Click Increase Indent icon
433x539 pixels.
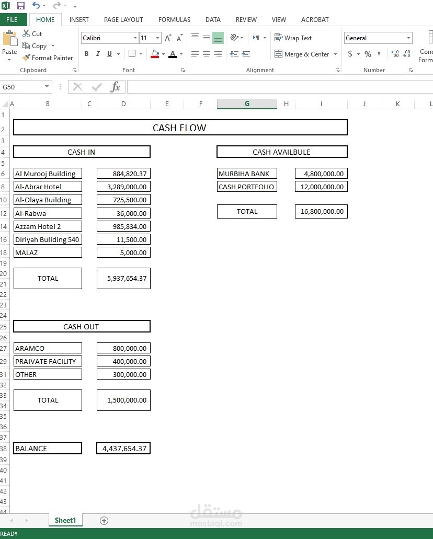click(246, 54)
